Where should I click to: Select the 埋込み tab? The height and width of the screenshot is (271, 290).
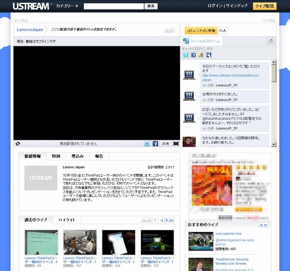click(77, 156)
